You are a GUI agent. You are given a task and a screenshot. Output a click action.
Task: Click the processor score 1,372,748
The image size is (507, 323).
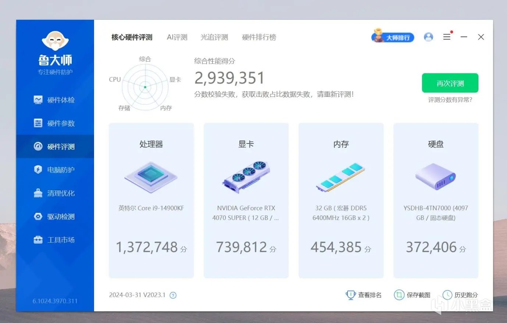tap(147, 247)
